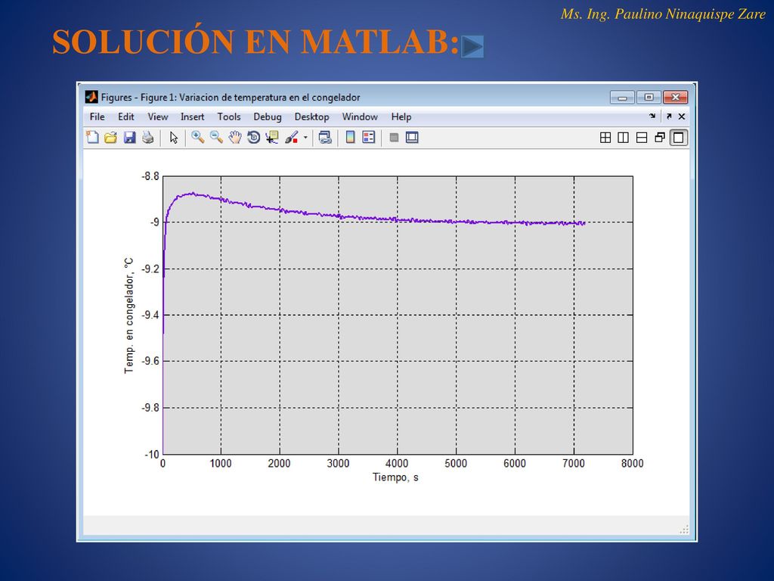The image size is (774, 581).
Task: Open the Debug menu
Action: point(268,117)
